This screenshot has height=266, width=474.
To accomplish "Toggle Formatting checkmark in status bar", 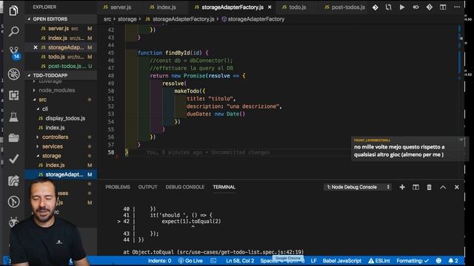I will (413, 261).
